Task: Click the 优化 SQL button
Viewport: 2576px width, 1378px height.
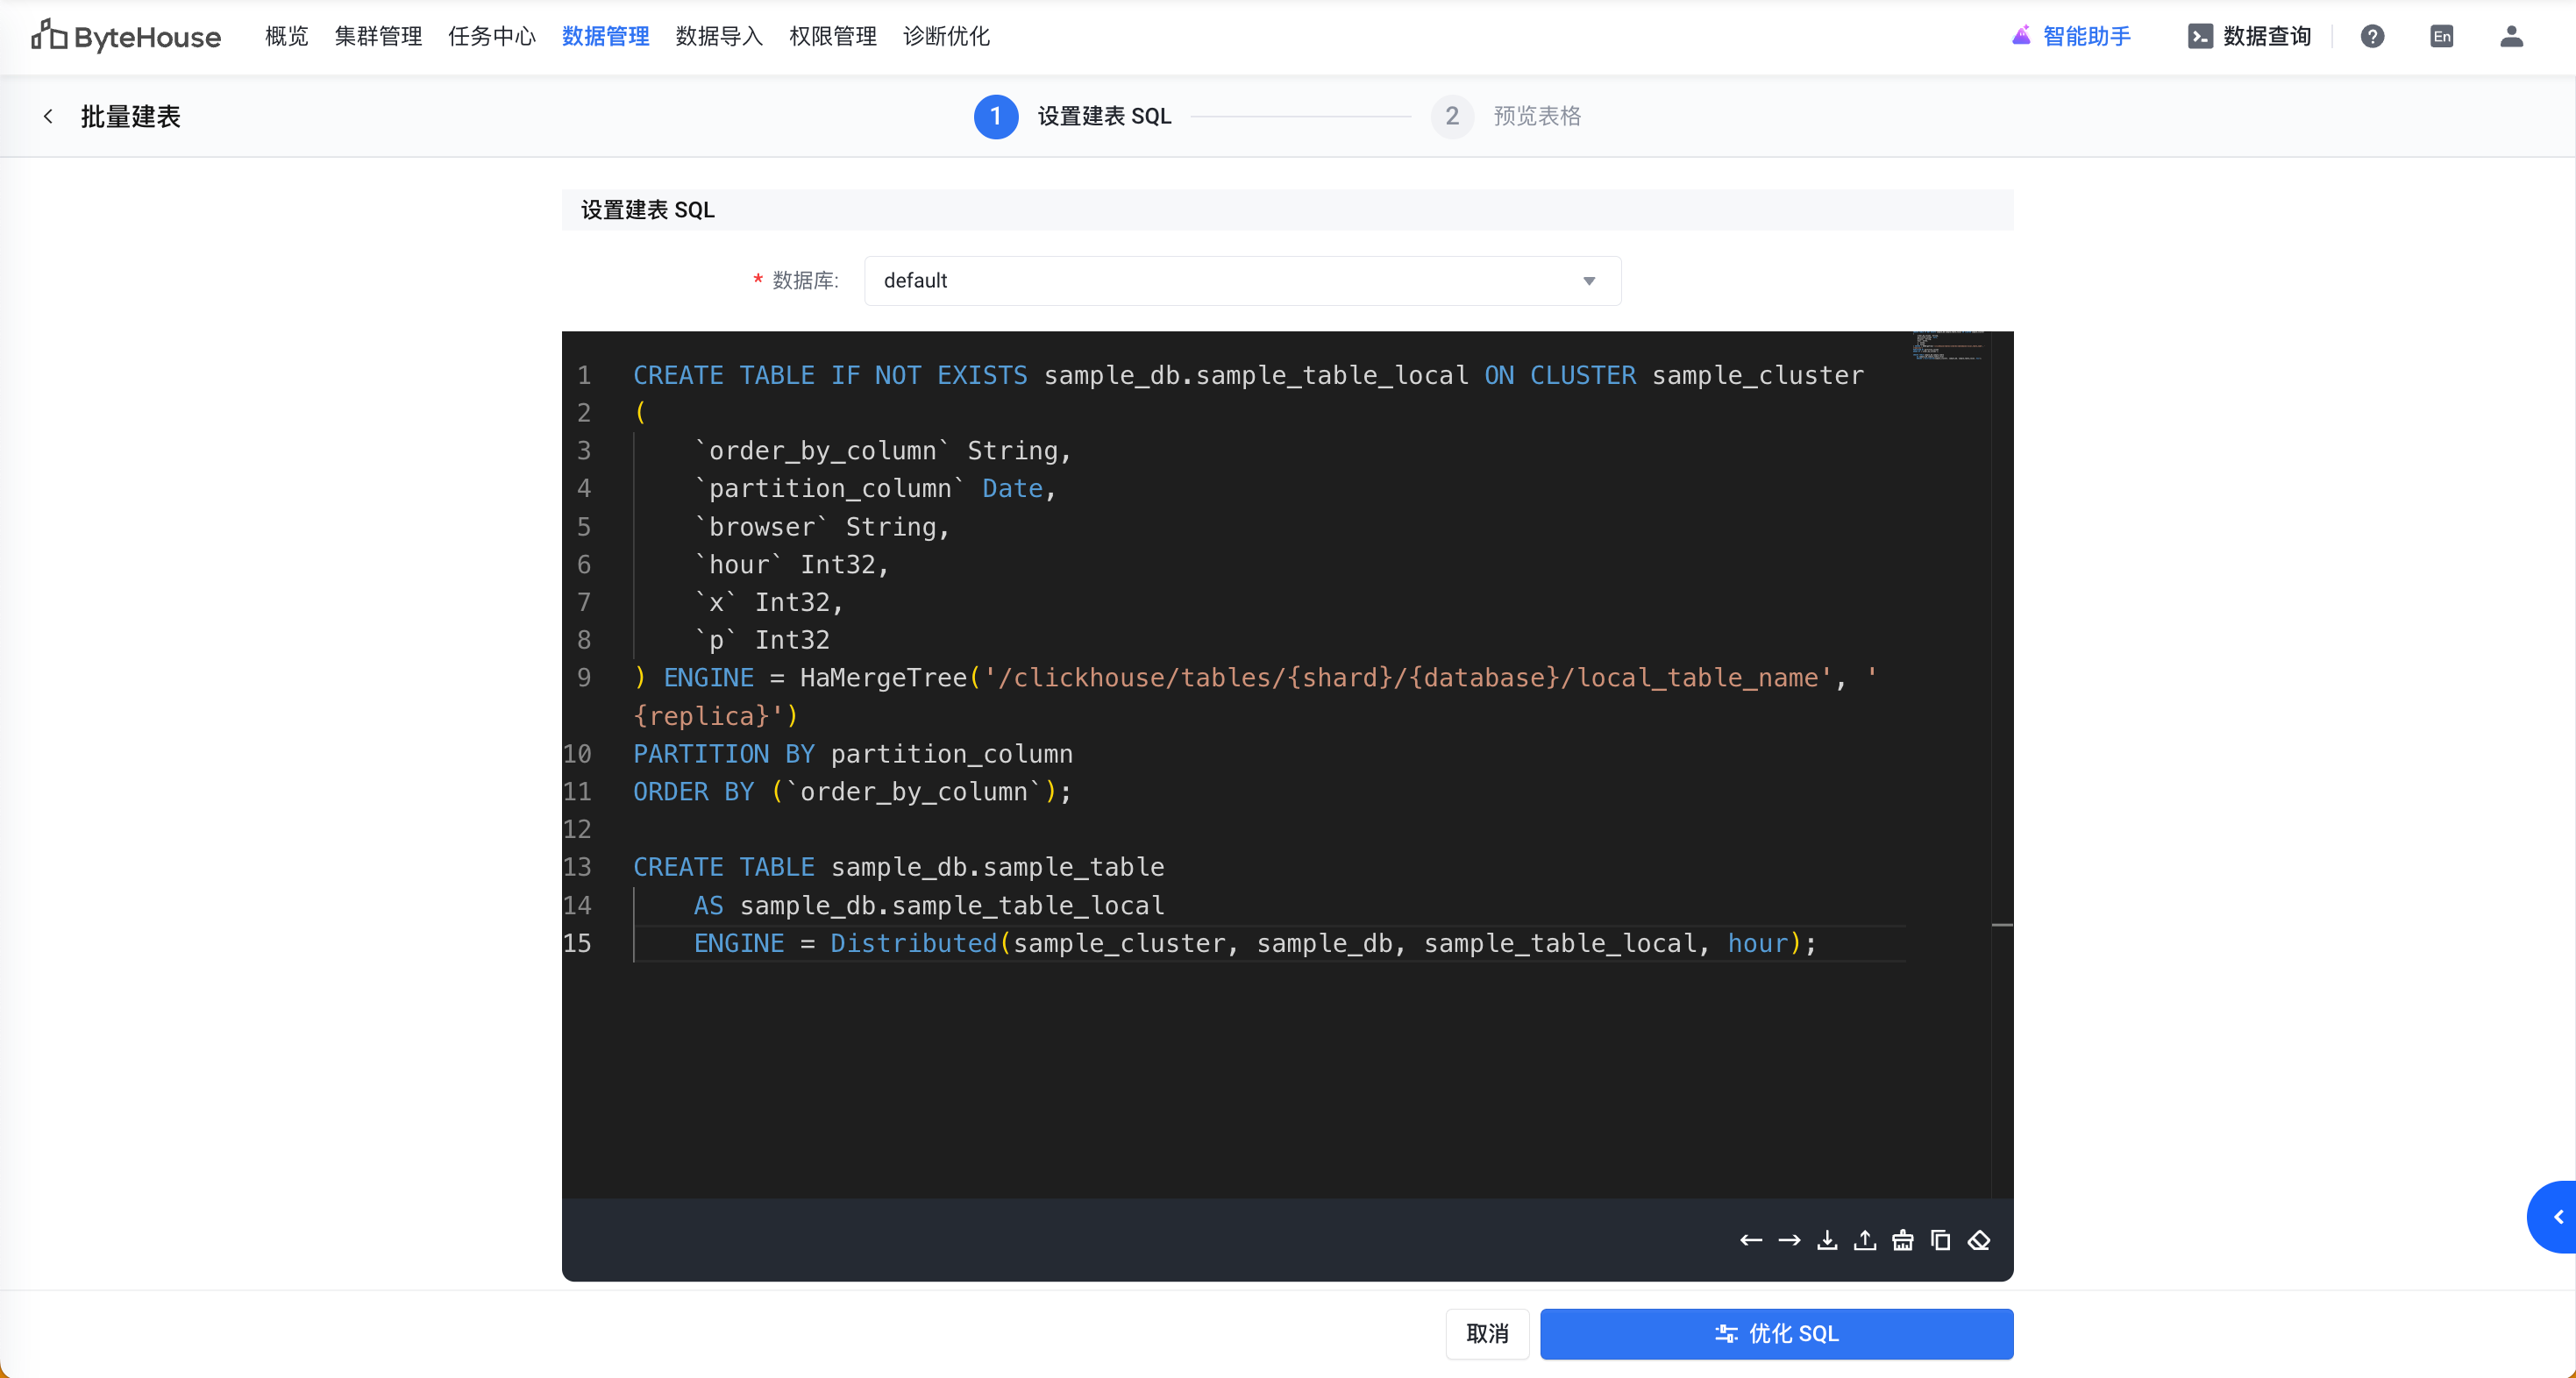Action: tap(1776, 1333)
